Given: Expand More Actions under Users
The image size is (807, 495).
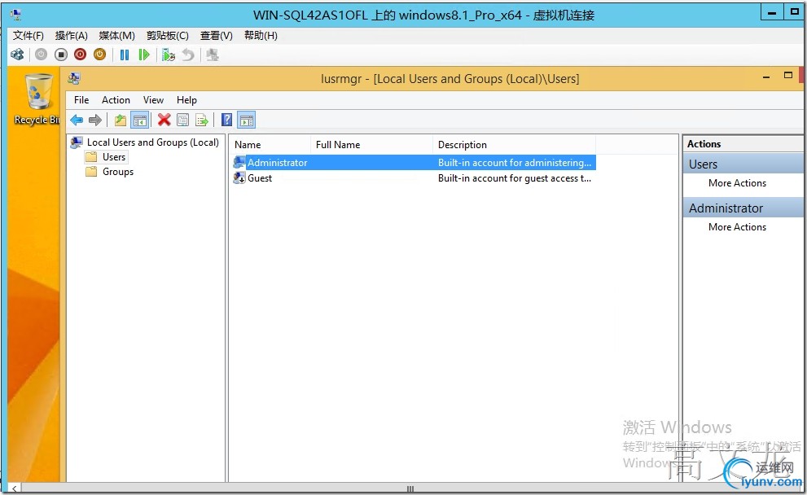Looking at the screenshot, I should 737,183.
